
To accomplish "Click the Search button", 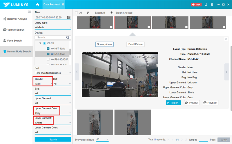I will coord(53,139).
